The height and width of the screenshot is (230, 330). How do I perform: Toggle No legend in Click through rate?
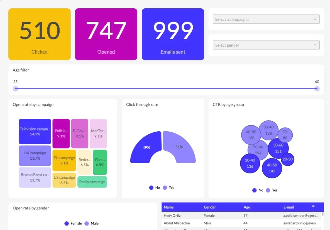[154, 188]
